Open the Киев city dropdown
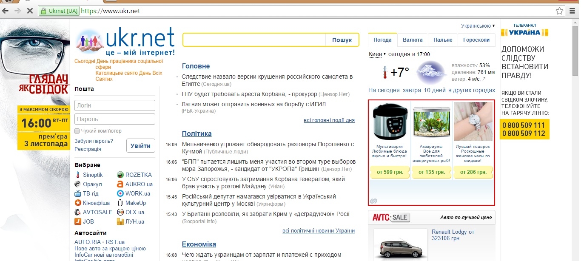The height and width of the screenshot is (261, 581). pos(377,54)
